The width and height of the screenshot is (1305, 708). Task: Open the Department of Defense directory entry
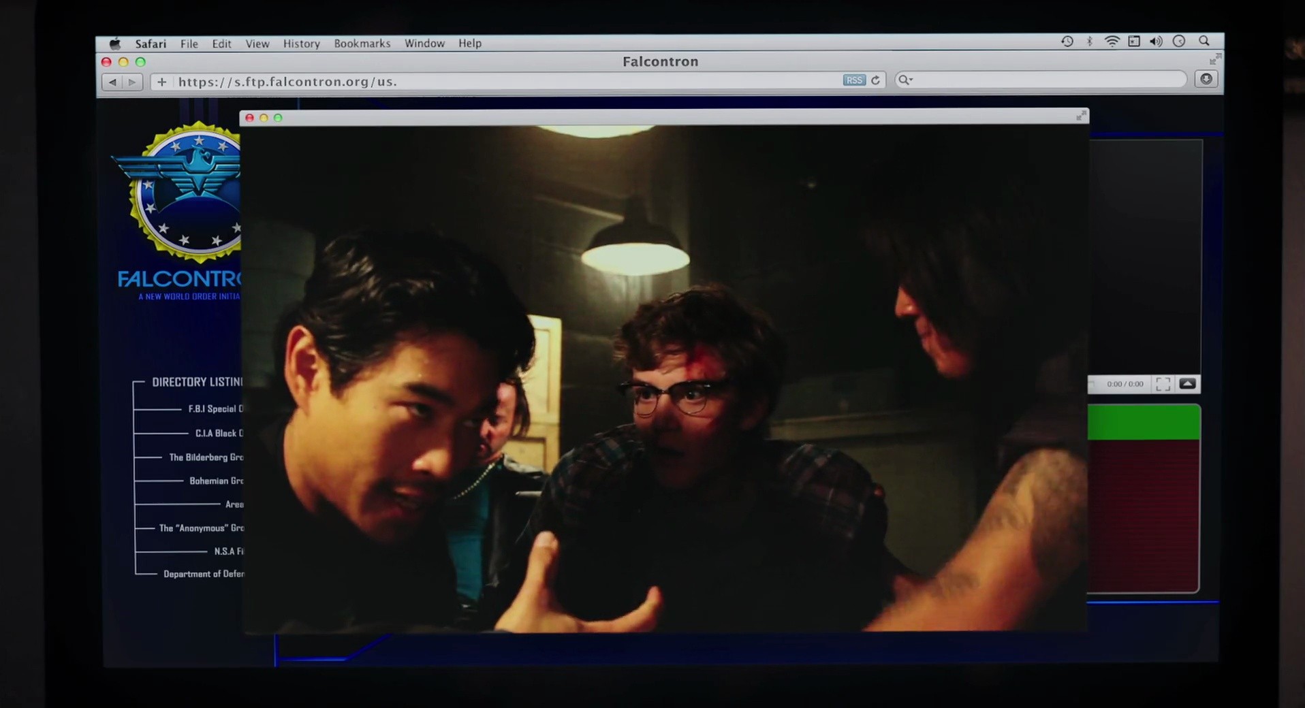[204, 574]
